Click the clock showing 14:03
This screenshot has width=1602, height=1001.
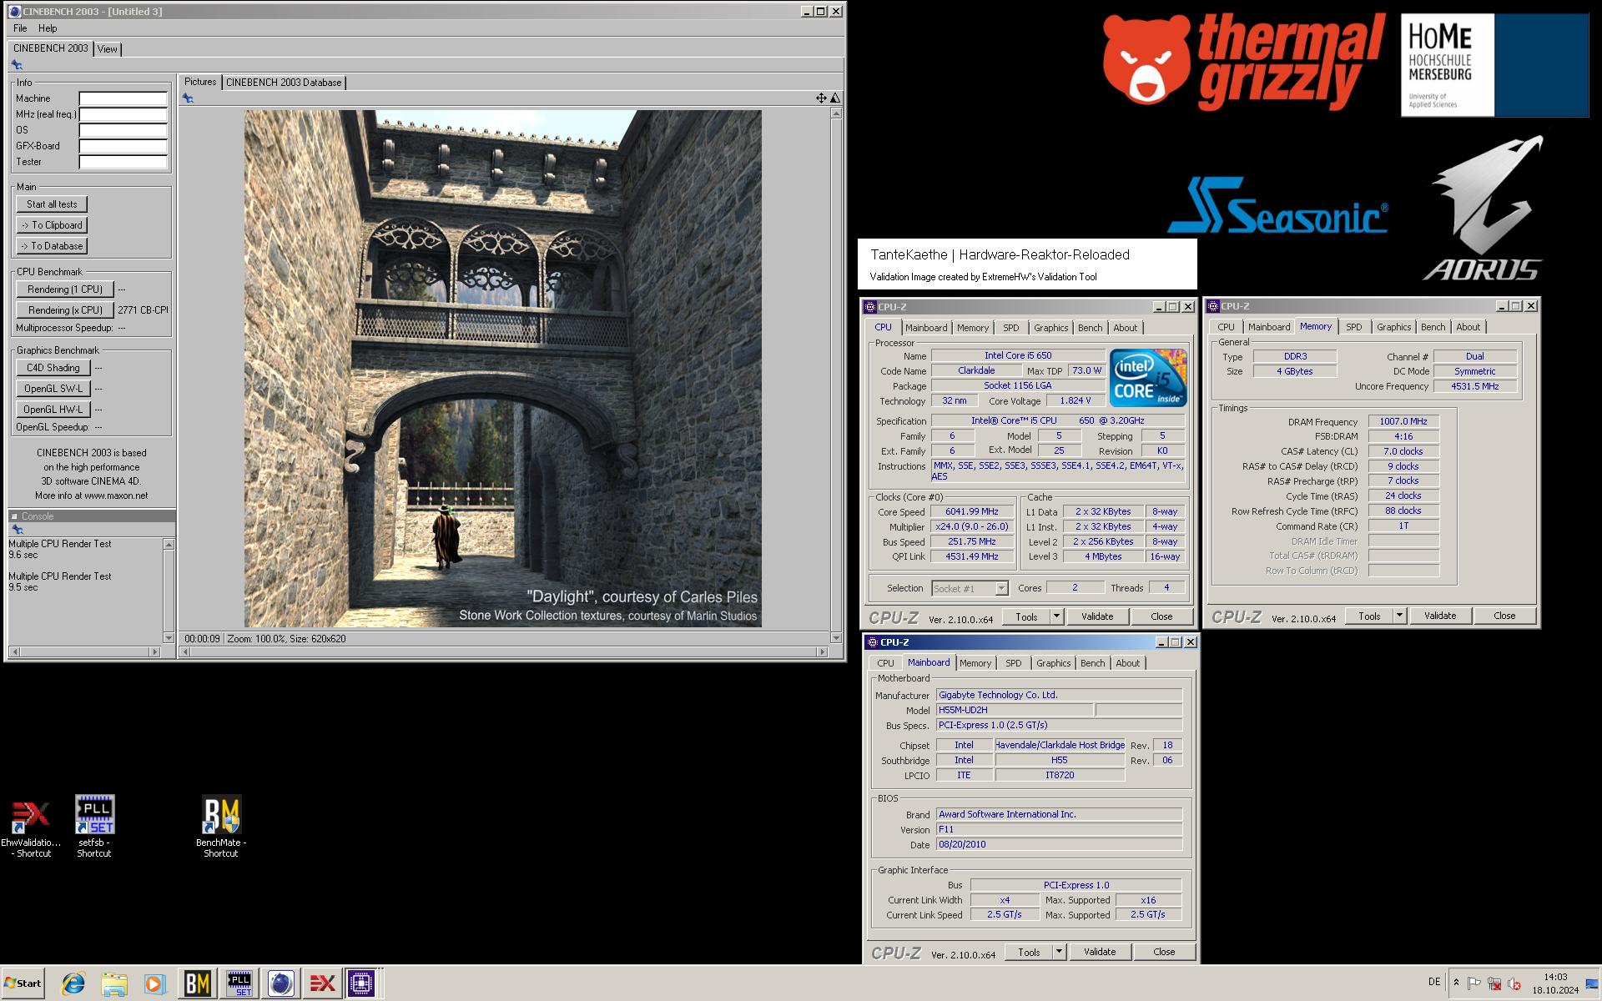pos(1555,977)
